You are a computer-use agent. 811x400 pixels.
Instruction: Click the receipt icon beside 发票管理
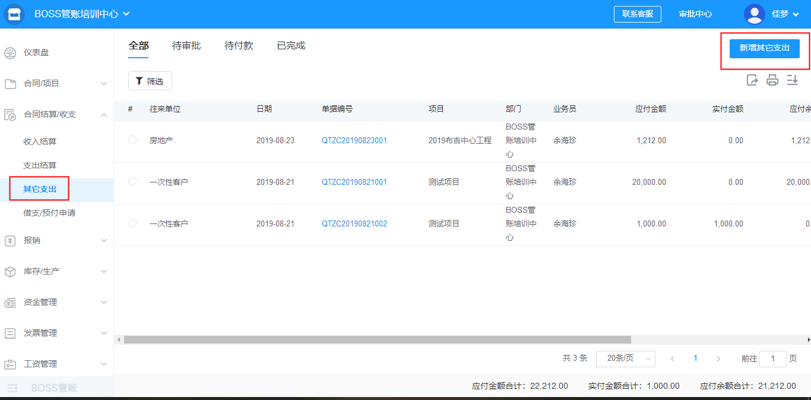pyautogui.click(x=10, y=333)
